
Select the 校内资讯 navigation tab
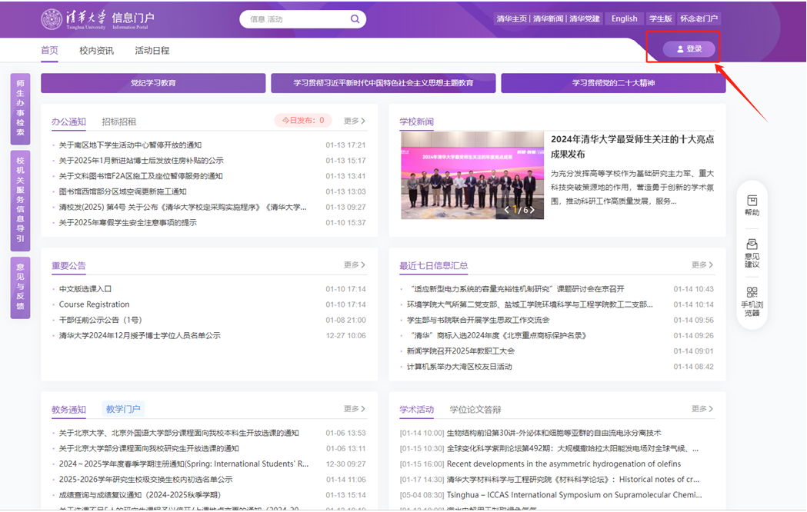96,51
